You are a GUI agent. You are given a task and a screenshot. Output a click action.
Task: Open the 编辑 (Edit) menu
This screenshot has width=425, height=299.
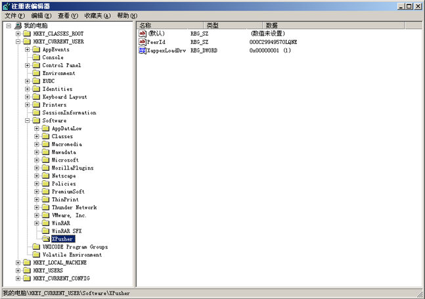point(41,16)
